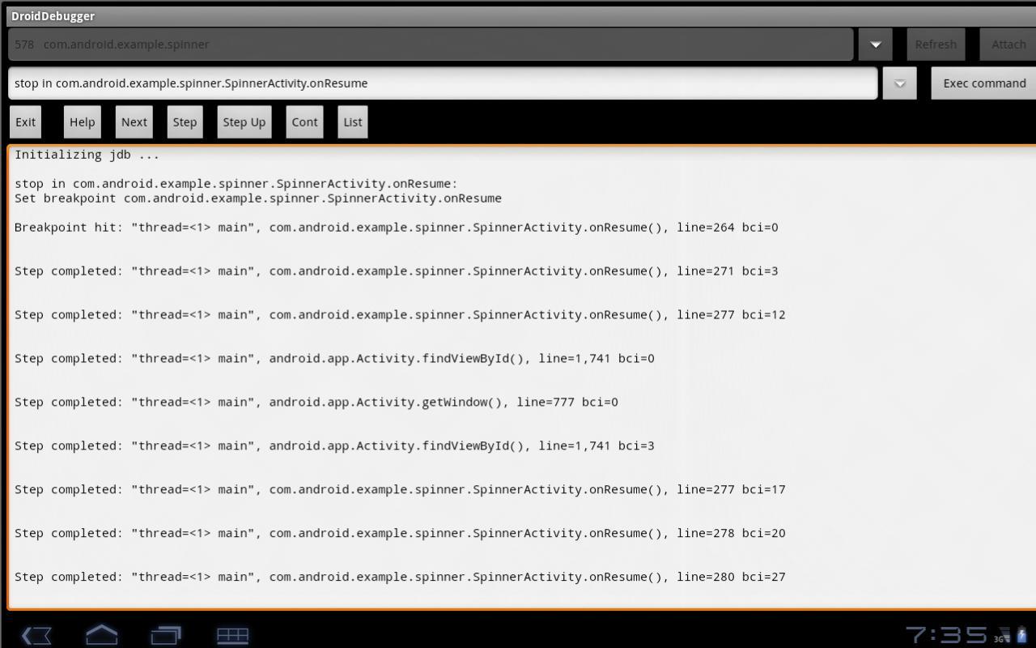Tap the Home navigation icon
The width and height of the screenshot is (1036, 648).
coord(102,635)
